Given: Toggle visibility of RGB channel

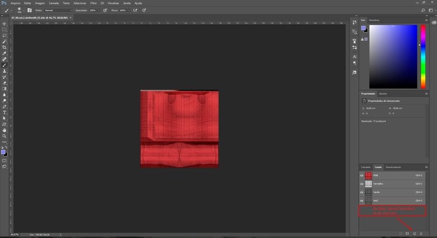Looking at the screenshot, I should pyautogui.click(x=362, y=175).
